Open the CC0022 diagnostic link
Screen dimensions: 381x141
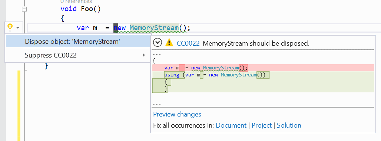pos(188,43)
